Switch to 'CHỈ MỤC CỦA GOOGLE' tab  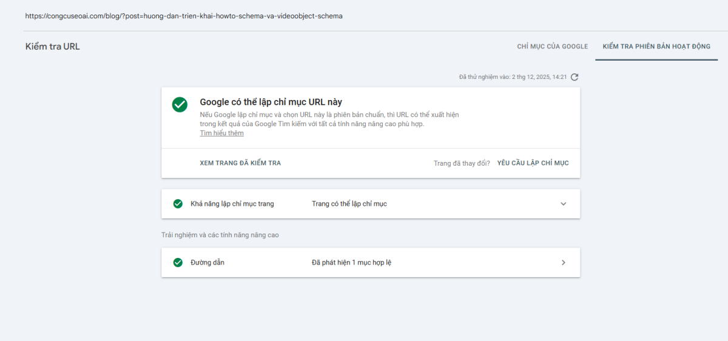(552, 47)
